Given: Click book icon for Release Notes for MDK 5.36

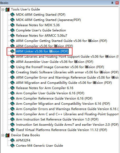Looking at the screenshot, I should (13, 25).
